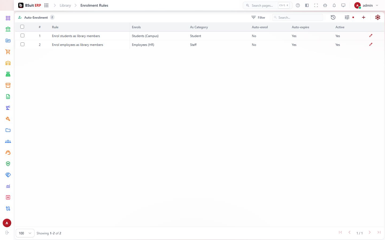385x240 pixels.
Task: Open the handshake module in sidebar
Action: [8, 175]
